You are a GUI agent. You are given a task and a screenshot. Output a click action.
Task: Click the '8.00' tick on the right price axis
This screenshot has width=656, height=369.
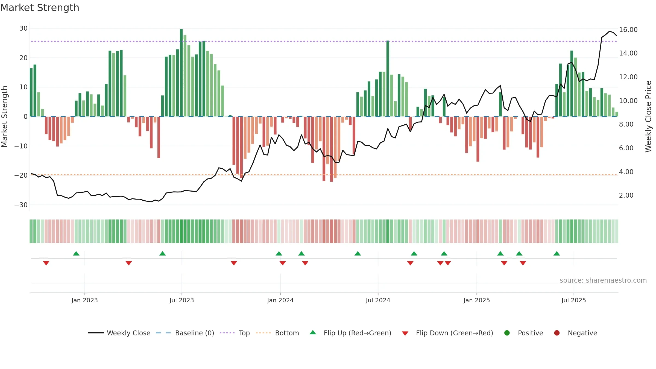coord(626,124)
